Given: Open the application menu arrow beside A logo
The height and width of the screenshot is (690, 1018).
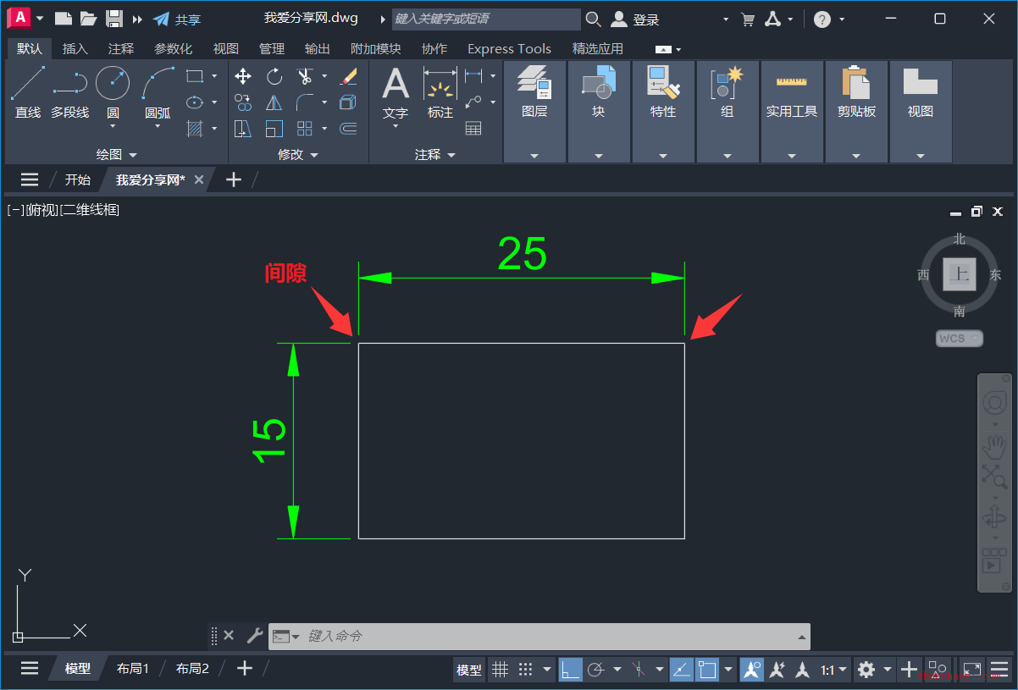Looking at the screenshot, I should click(x=40, y=19).
